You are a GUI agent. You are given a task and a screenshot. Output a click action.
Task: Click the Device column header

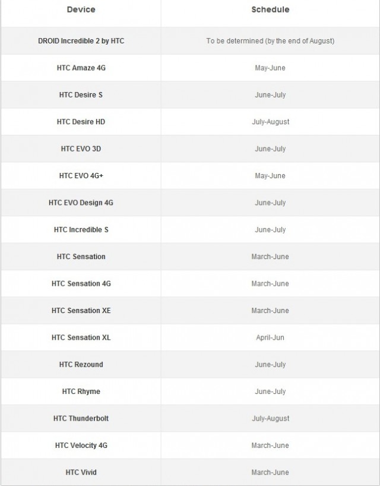pos(81,10)
